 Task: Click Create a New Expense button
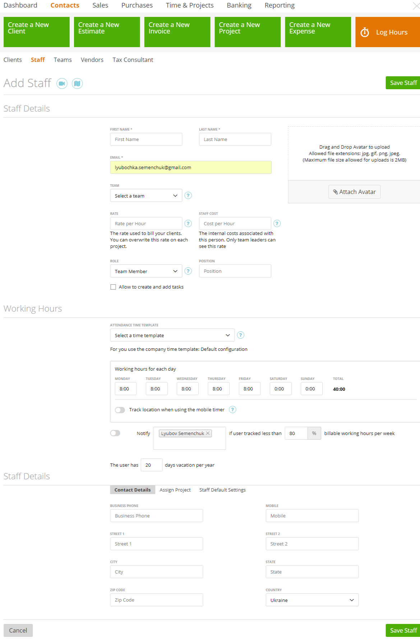(x=318, y=32)
